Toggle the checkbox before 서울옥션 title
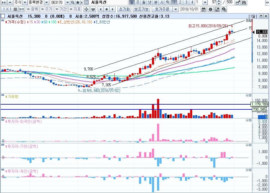The image size is (270, 193). [3, 16]
